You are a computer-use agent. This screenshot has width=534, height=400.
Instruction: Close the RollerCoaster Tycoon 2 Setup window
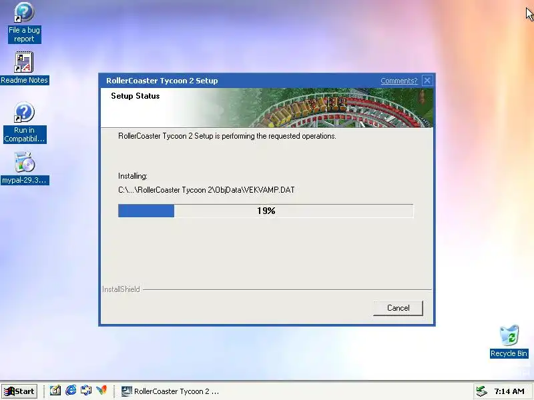pos(427,80)
